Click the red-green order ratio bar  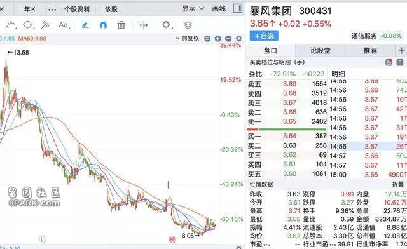[286, 130]
